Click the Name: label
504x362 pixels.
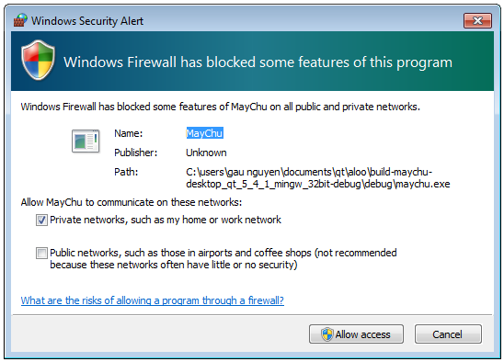pyautogui.click(x=128, y=133)
